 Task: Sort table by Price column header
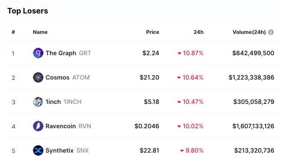152,32
